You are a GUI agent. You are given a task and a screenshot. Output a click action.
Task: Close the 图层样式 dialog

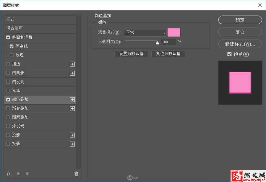260,5
